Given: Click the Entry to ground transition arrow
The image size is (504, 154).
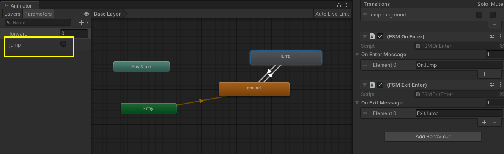Looking at the screenshot, I should pyautogui.click(x=201, y=101).
